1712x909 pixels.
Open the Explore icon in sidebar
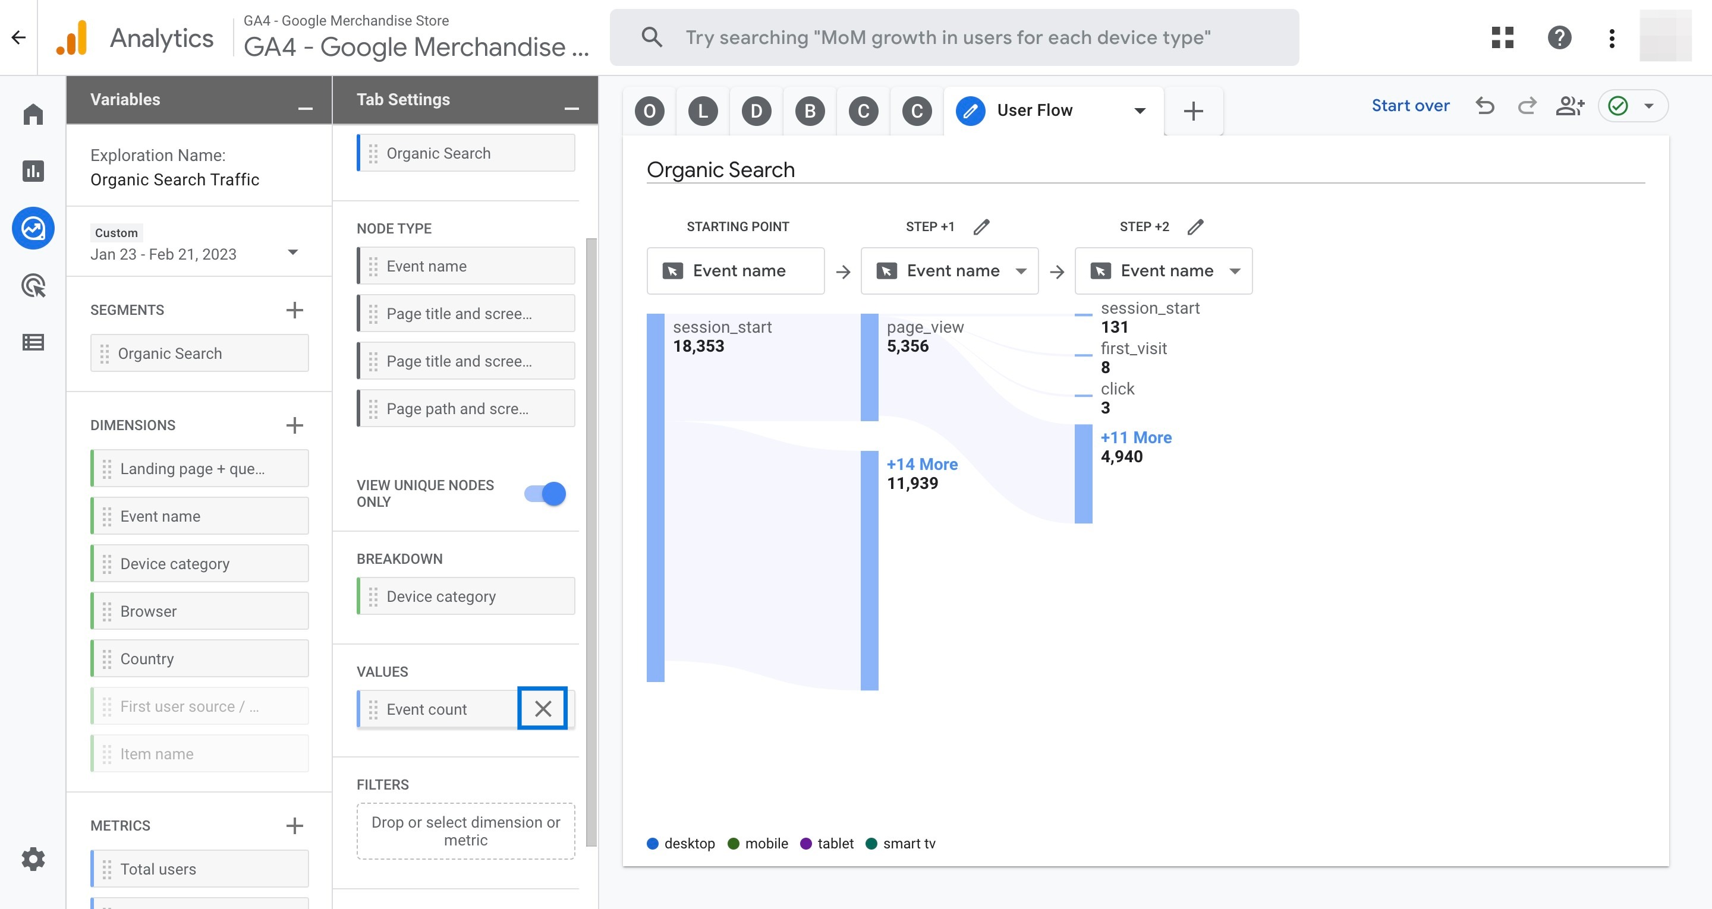click(33, 228)
